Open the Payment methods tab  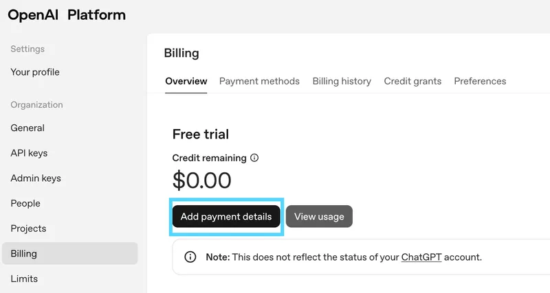tap(259, 81)
